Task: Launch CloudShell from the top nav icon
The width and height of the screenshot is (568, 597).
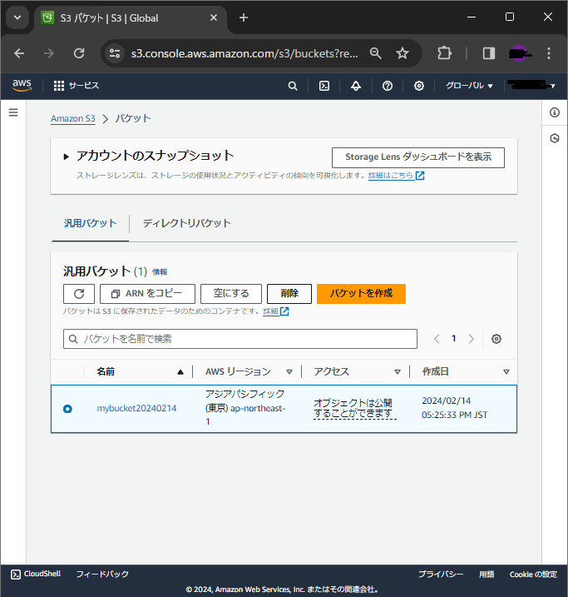Action: [x=324, y=86]
